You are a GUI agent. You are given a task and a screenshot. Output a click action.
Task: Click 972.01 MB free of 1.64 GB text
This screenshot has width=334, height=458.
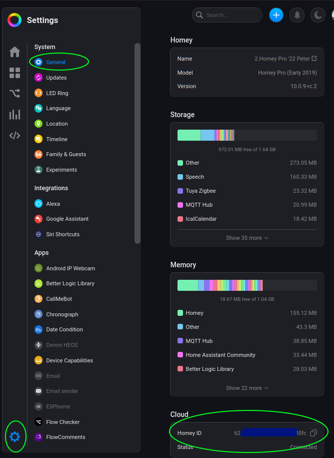pyautogui.click(x=247, y=150)
